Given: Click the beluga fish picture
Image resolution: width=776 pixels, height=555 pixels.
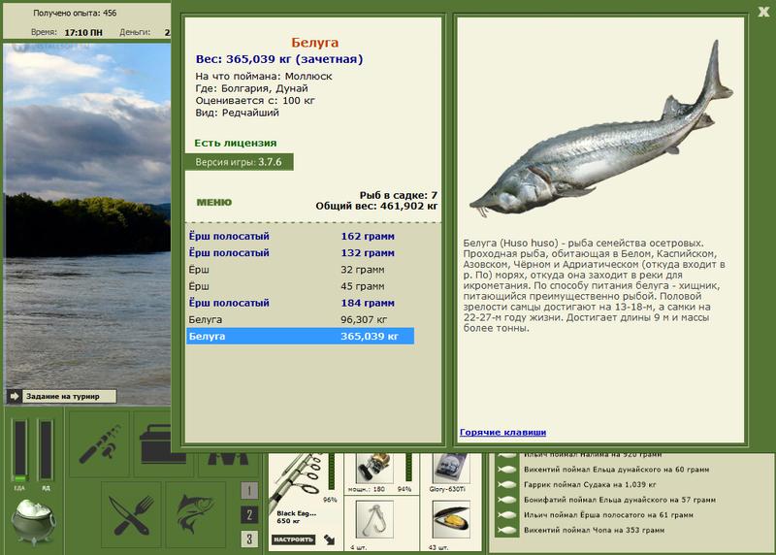Looking at the screenshot, I should click(x=600, y=130).
